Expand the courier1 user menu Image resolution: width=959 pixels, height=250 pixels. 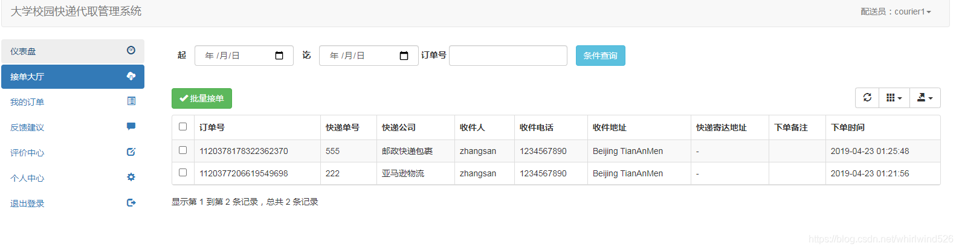tap(896, 11)
